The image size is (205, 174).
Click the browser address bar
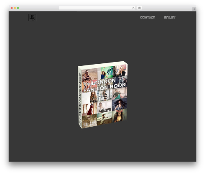pos(97,8)
